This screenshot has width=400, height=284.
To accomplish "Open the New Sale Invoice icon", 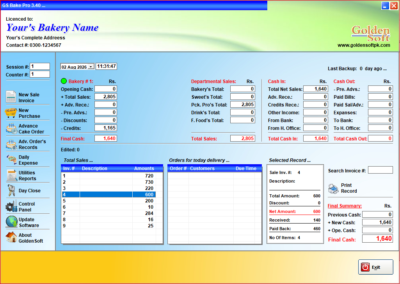I will pos(11,97).
